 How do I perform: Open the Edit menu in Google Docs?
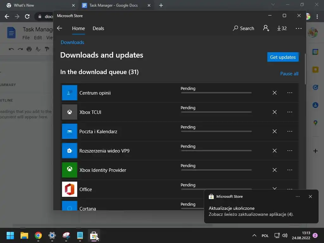38,38
